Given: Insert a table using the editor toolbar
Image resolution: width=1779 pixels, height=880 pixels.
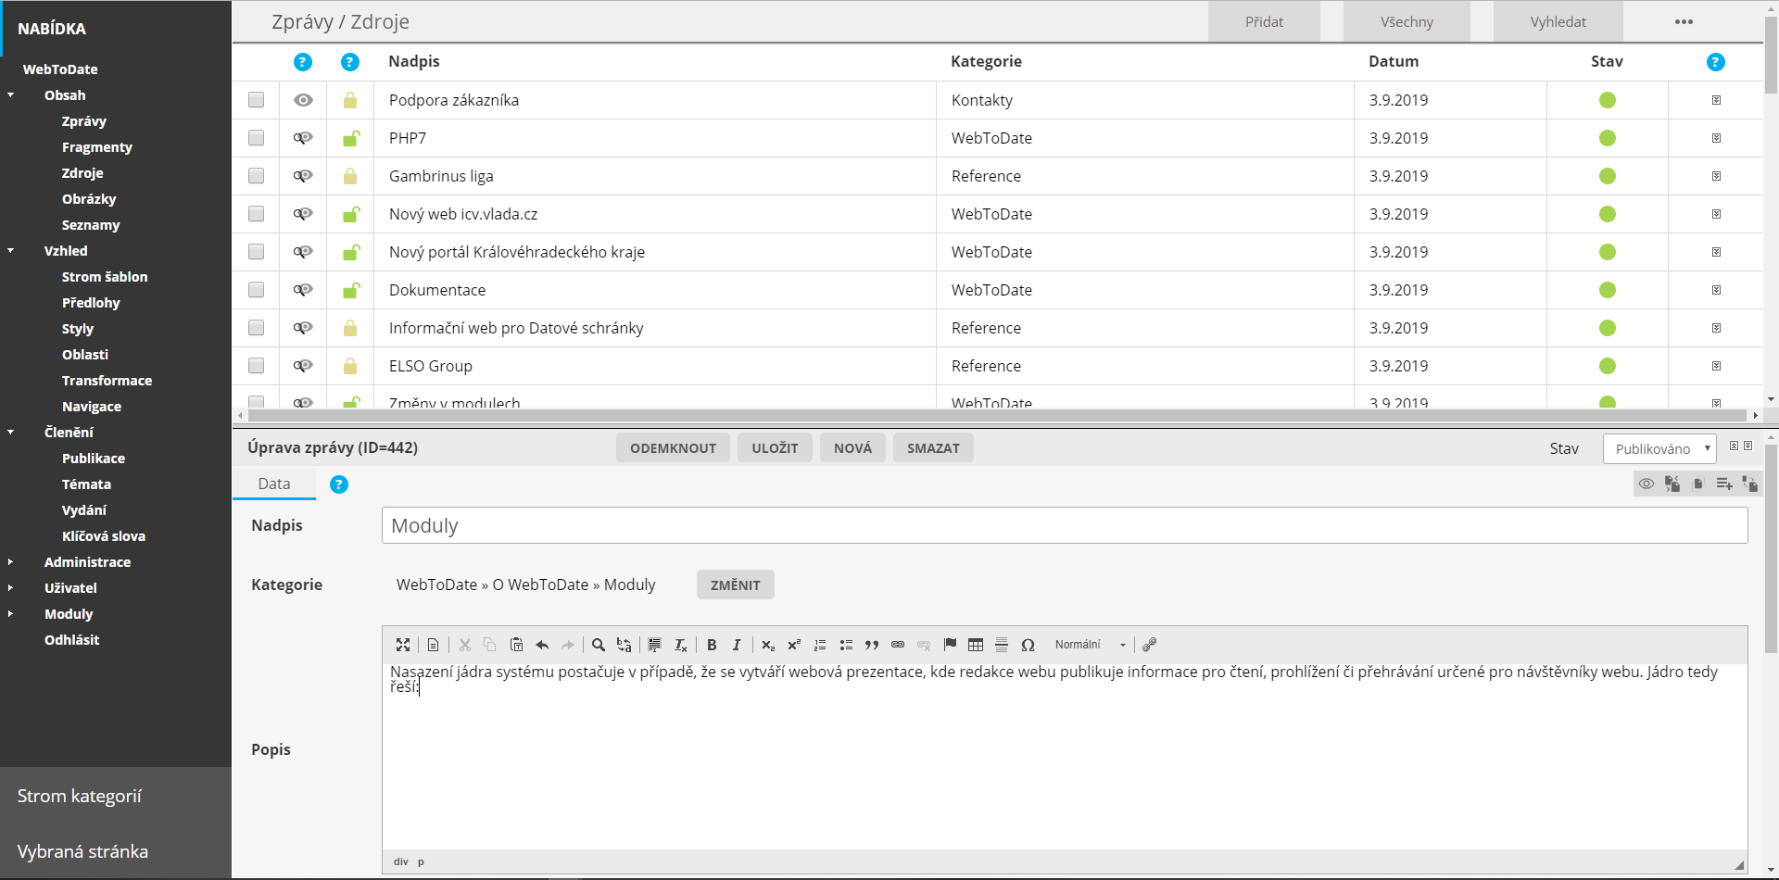Looking at the screenshot, I should pos(976,645).
